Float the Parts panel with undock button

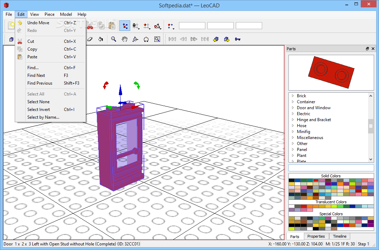(x=367, y=48)
